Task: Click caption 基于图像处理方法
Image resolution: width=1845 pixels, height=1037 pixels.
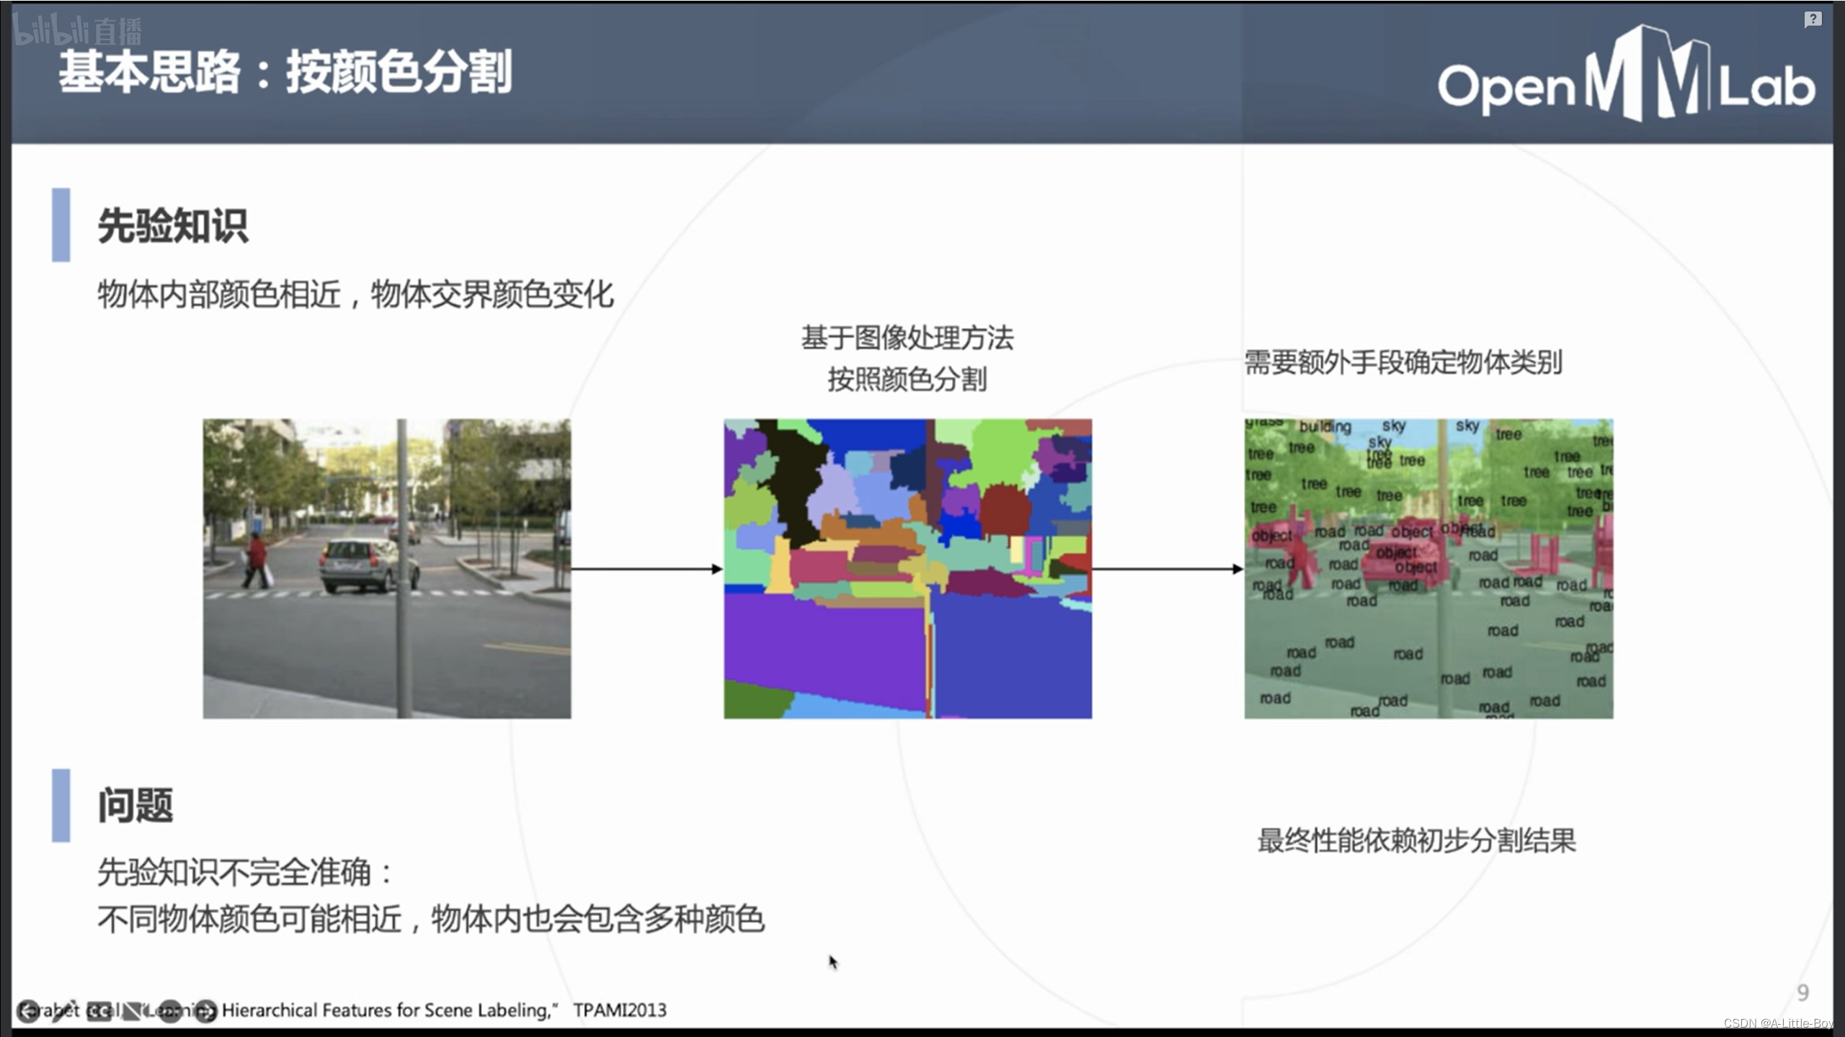Action: click(907, 338)
